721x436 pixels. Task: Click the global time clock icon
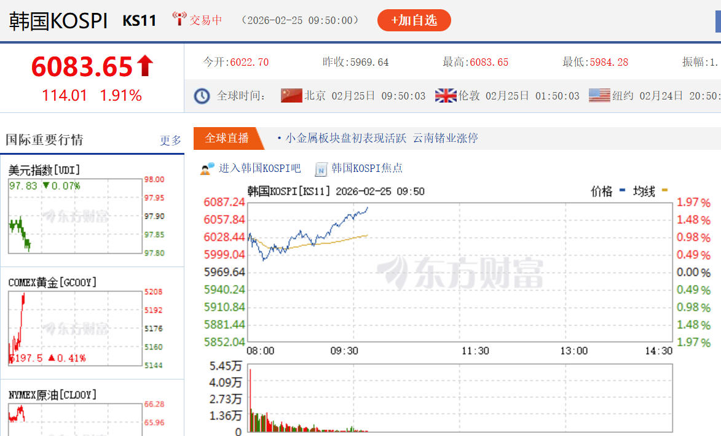(202, 96)
